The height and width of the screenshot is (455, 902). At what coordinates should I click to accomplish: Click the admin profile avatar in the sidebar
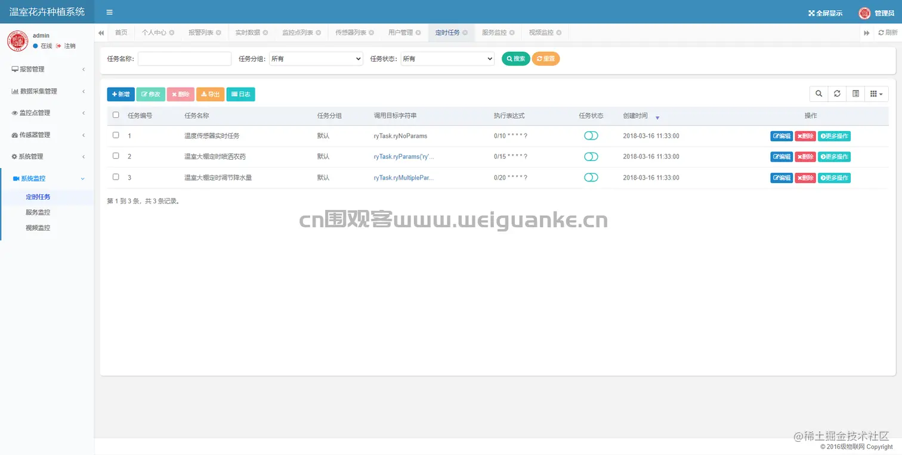18,41
